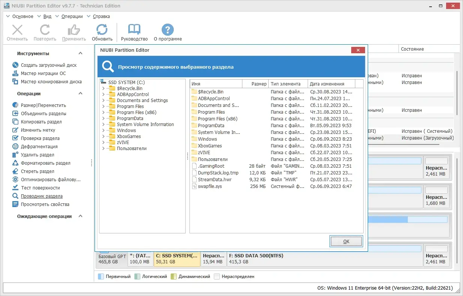463x296 pixels.
Task: Click the Мастер клонирования диска icon
Action: pos(15,81)
